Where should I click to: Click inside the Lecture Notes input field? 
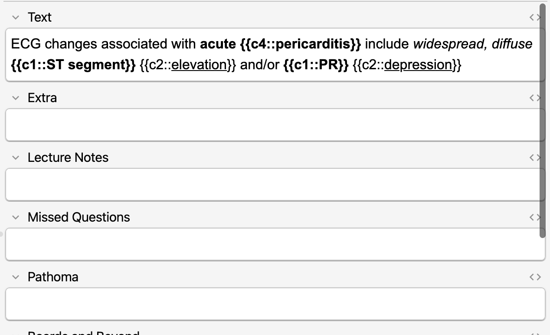[x=275, y=184]
